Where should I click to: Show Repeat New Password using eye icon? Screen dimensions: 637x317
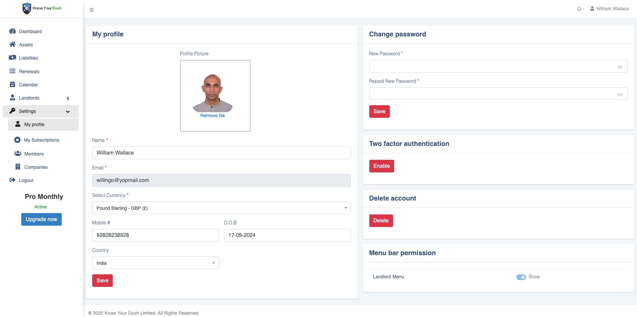point(620,94)
